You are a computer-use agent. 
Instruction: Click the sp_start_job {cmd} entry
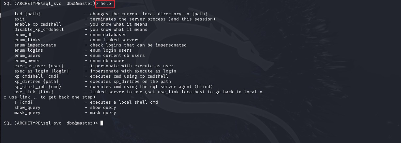(38, 87)
